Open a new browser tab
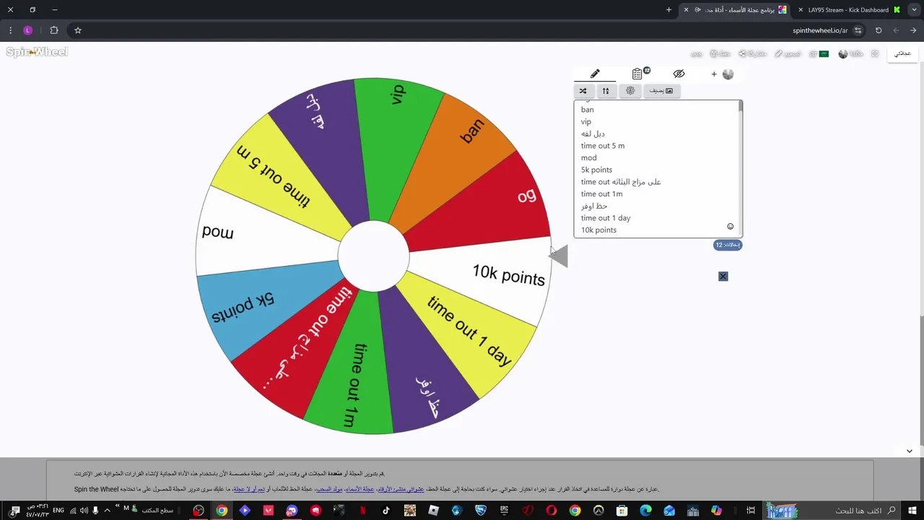The width and height of the screenshot is (924, 520). (x=668, y=10)
